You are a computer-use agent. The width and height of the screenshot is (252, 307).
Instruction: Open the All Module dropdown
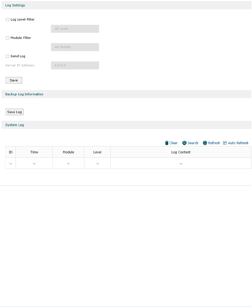click(x=75, y=47)
